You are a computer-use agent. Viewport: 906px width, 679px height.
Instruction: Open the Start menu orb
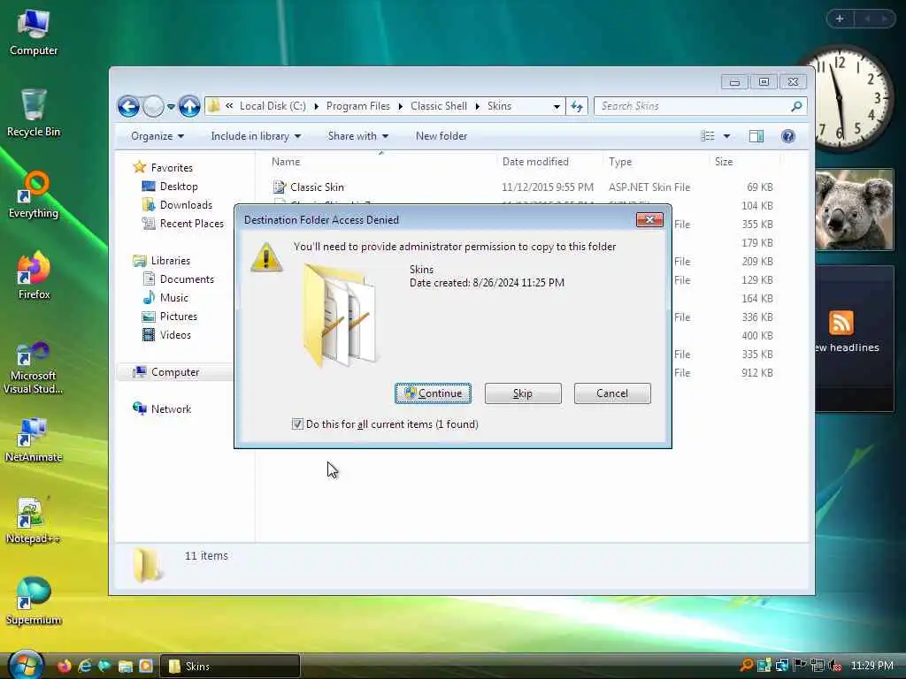[26, 665]
